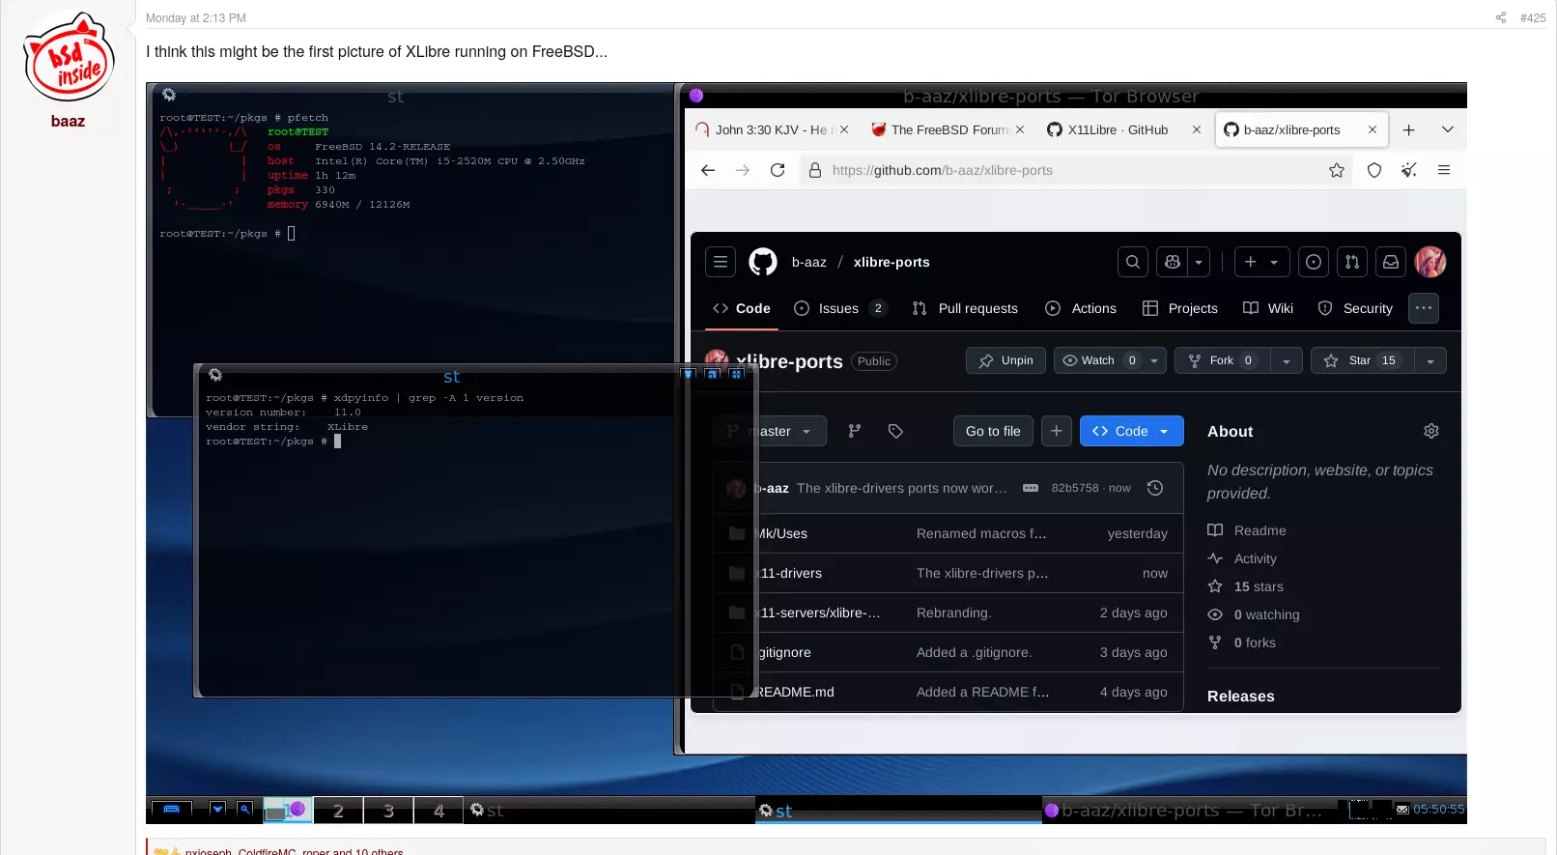This screenshot has width=1557, height=855.
Task: Open the master branch selector
Action: [770, 431]
